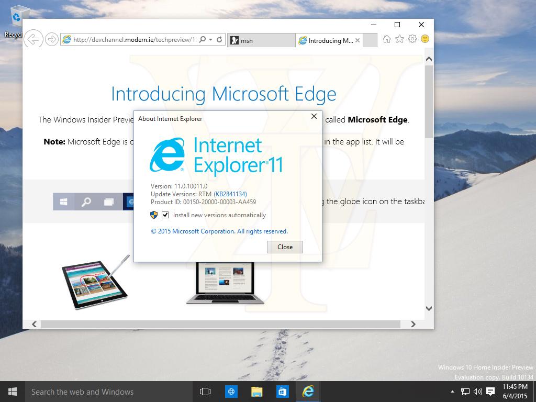The height and width of the screenshot is (402, 536).
Task: Minimize the Internet Explorer window
Action: (x=374, y=25)
